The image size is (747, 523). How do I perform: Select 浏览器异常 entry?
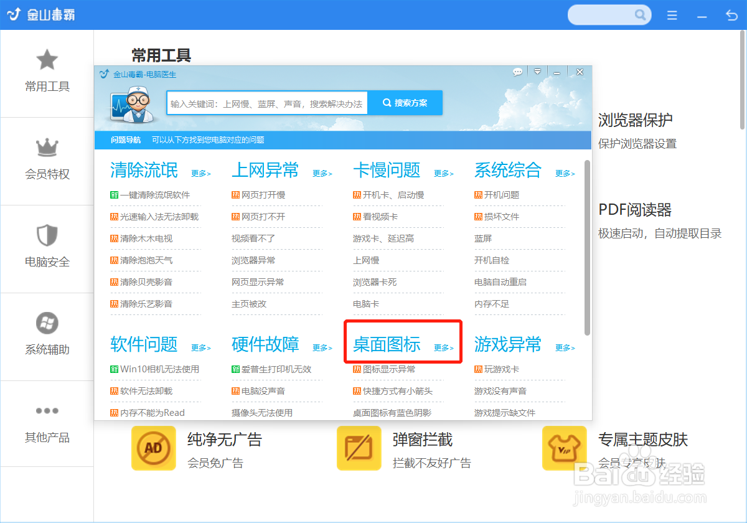[x=253, y=260]
